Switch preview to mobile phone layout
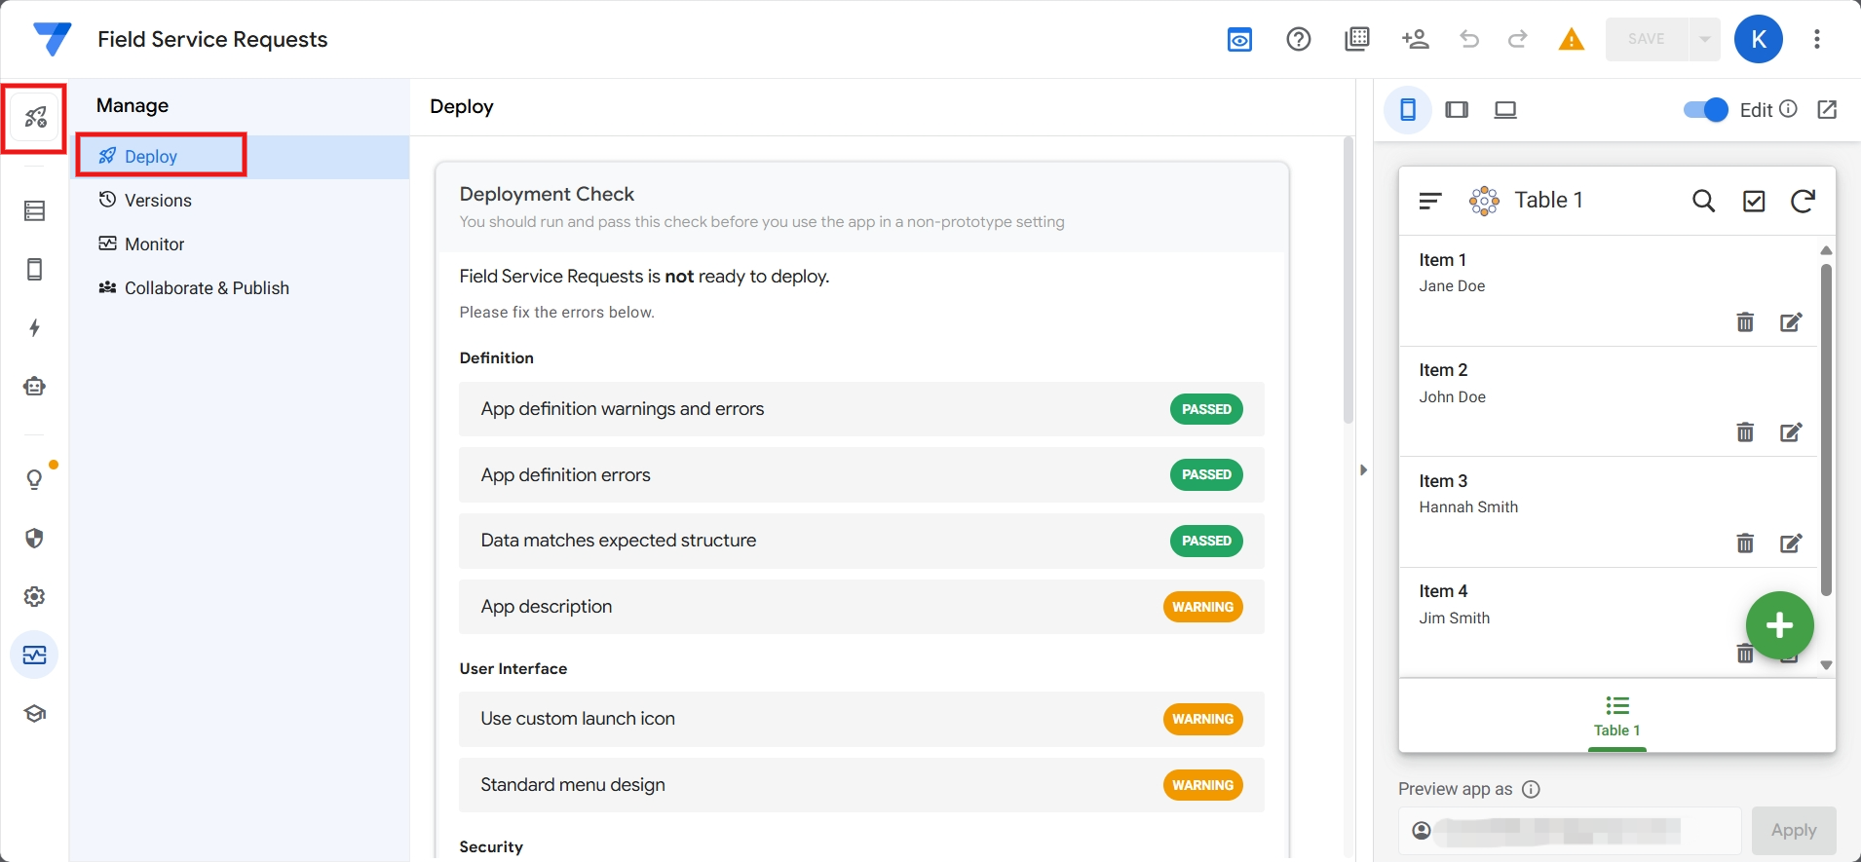 click(x=1408, y=109)
